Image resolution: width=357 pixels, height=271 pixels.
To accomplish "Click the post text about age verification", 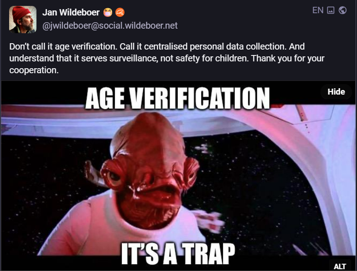I will (x=167, y=58).
